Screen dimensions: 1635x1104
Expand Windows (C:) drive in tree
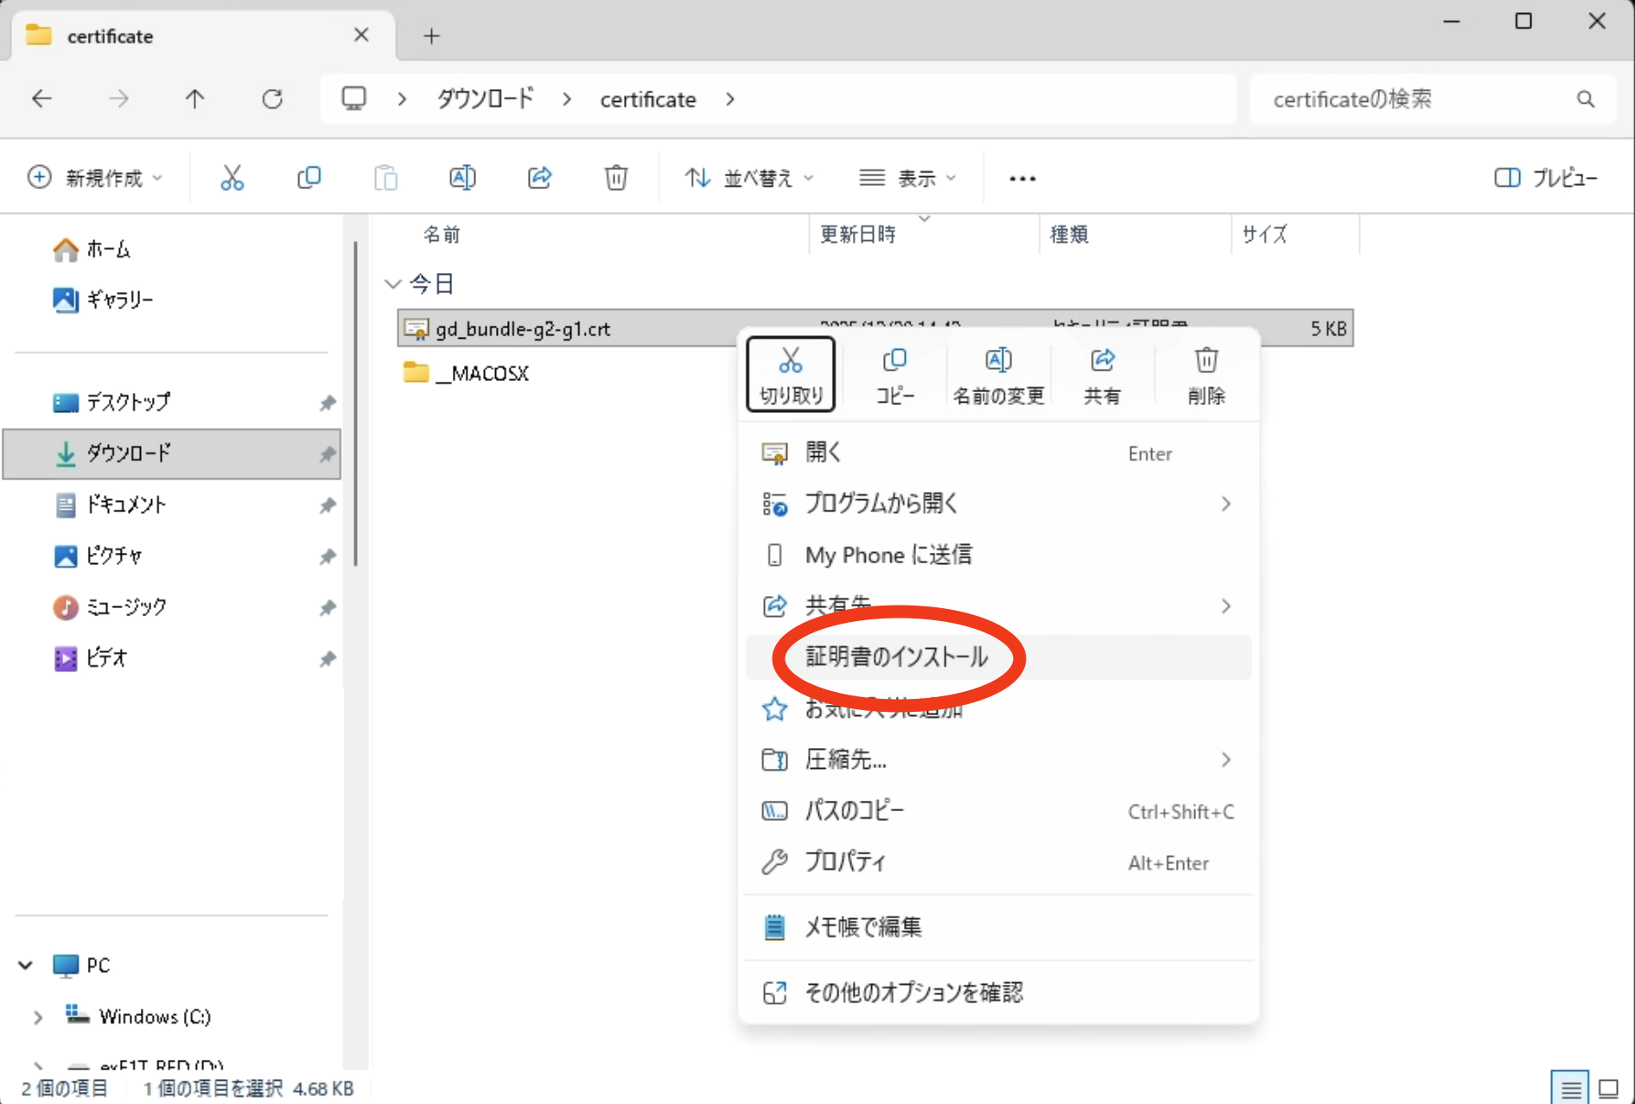pos(38,1018)
